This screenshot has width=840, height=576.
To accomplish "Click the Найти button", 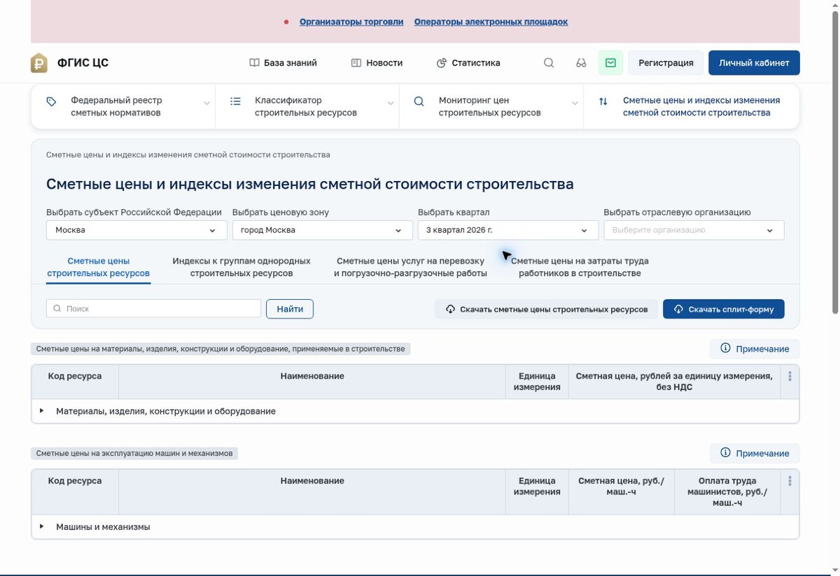I will [x=290, y=308].
